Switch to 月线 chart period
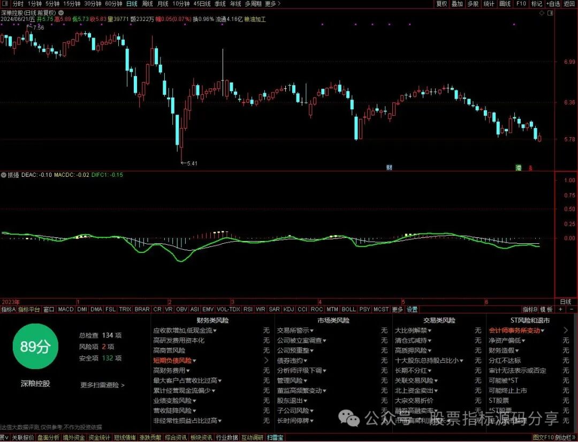 (x=163, y=4)
